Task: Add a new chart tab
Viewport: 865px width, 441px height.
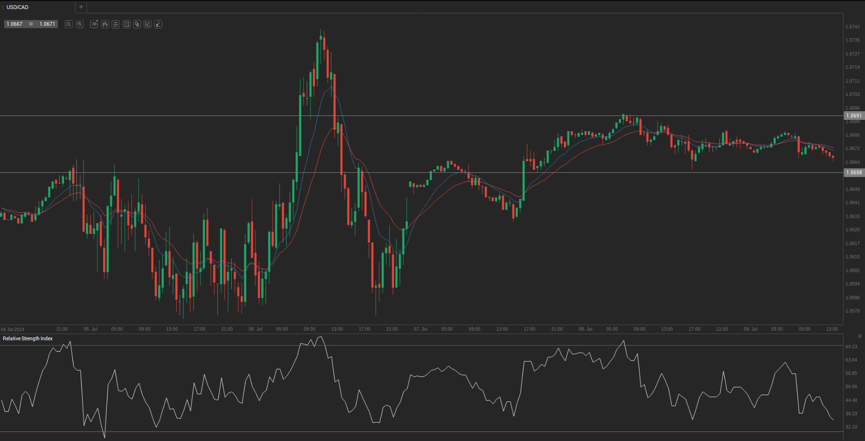Action: (81, 7)
